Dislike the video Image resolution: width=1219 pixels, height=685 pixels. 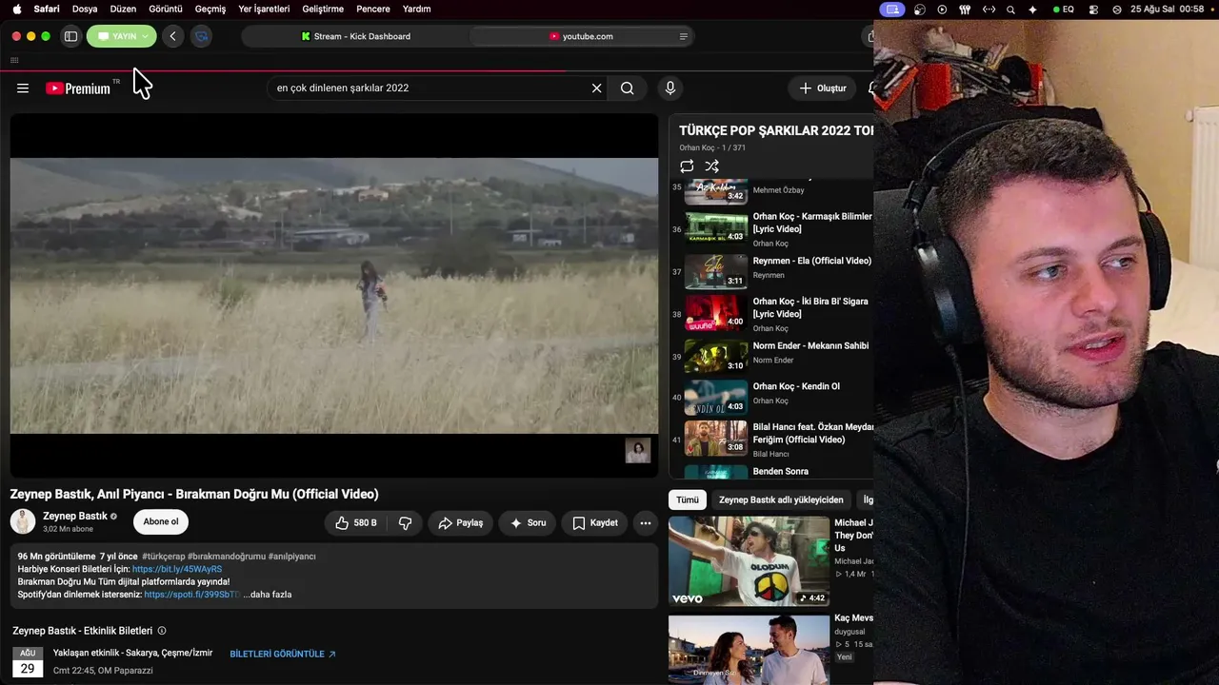pyautogui.click(x=405, y=522)
